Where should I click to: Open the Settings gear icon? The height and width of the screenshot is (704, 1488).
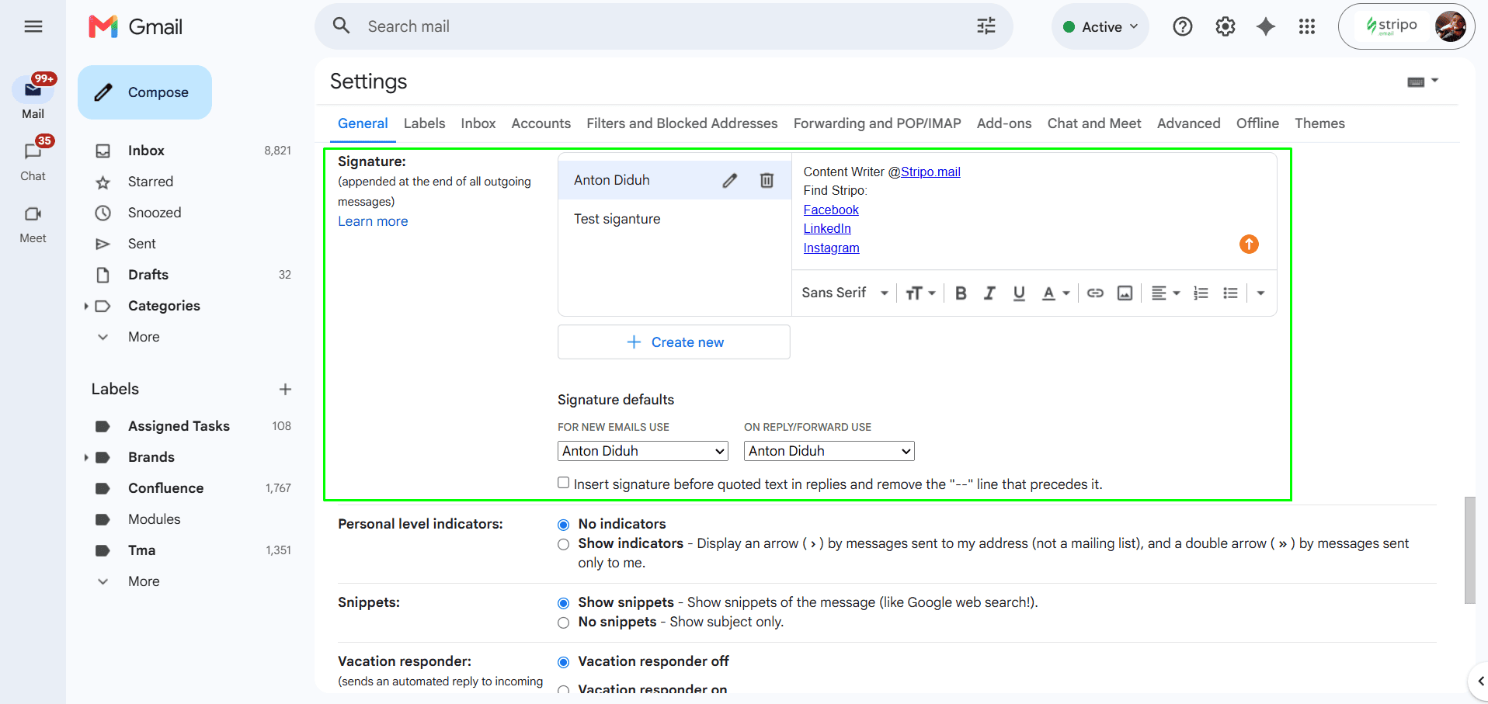(1226, 26)
